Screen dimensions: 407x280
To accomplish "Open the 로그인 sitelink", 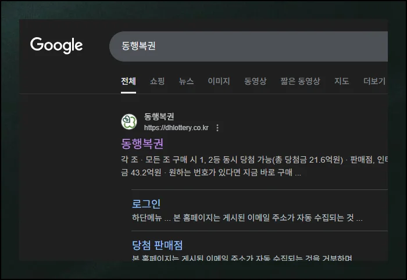I will coord(146,204).
